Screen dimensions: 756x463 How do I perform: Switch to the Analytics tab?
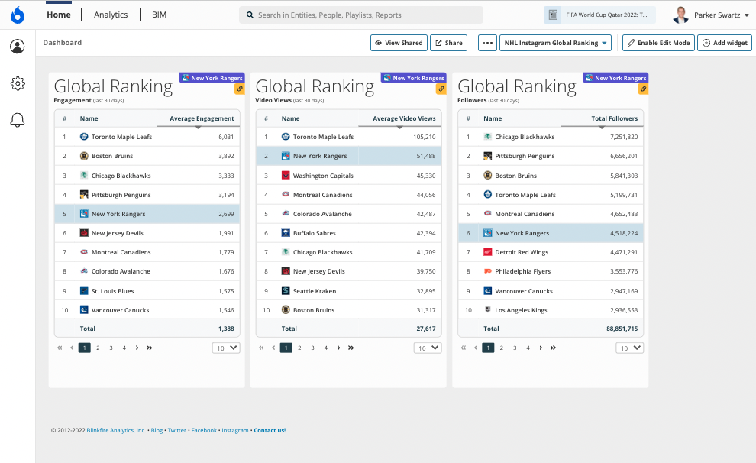click(111, 15)
